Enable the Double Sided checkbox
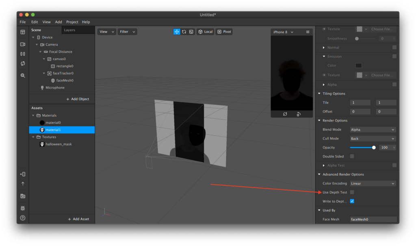Screen dimensions: 416x246 click(x=352, y=157)
